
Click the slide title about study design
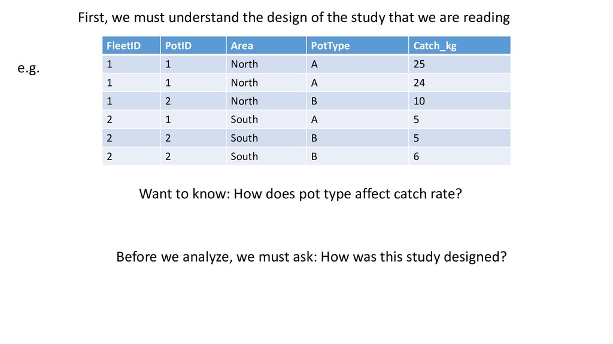tap(293, 17)
